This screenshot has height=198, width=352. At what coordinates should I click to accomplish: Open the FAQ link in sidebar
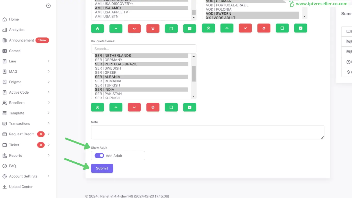12,166
